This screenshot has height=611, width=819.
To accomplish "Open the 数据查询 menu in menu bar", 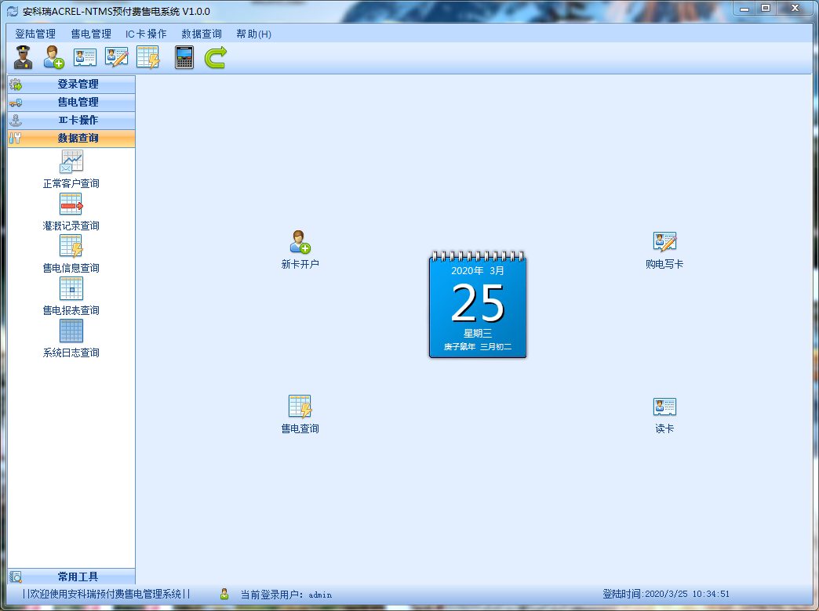I will 202,34.
